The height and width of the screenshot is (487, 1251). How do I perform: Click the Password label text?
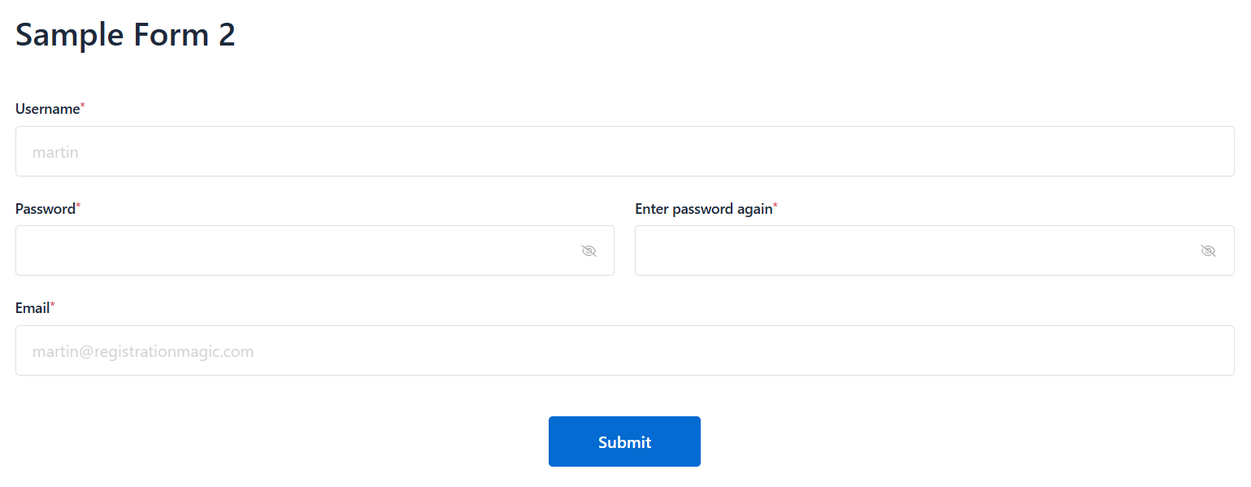click(45, 209)
